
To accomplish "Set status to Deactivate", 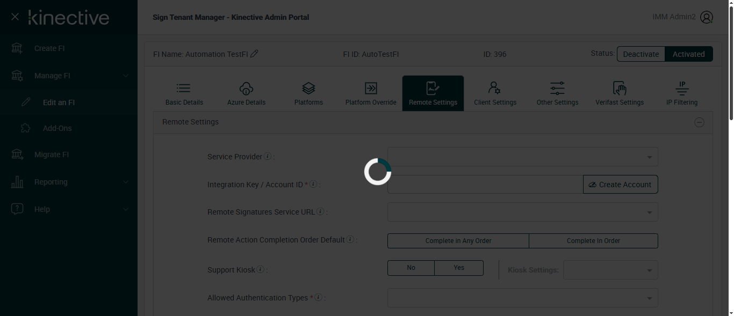I will (641, 54).
